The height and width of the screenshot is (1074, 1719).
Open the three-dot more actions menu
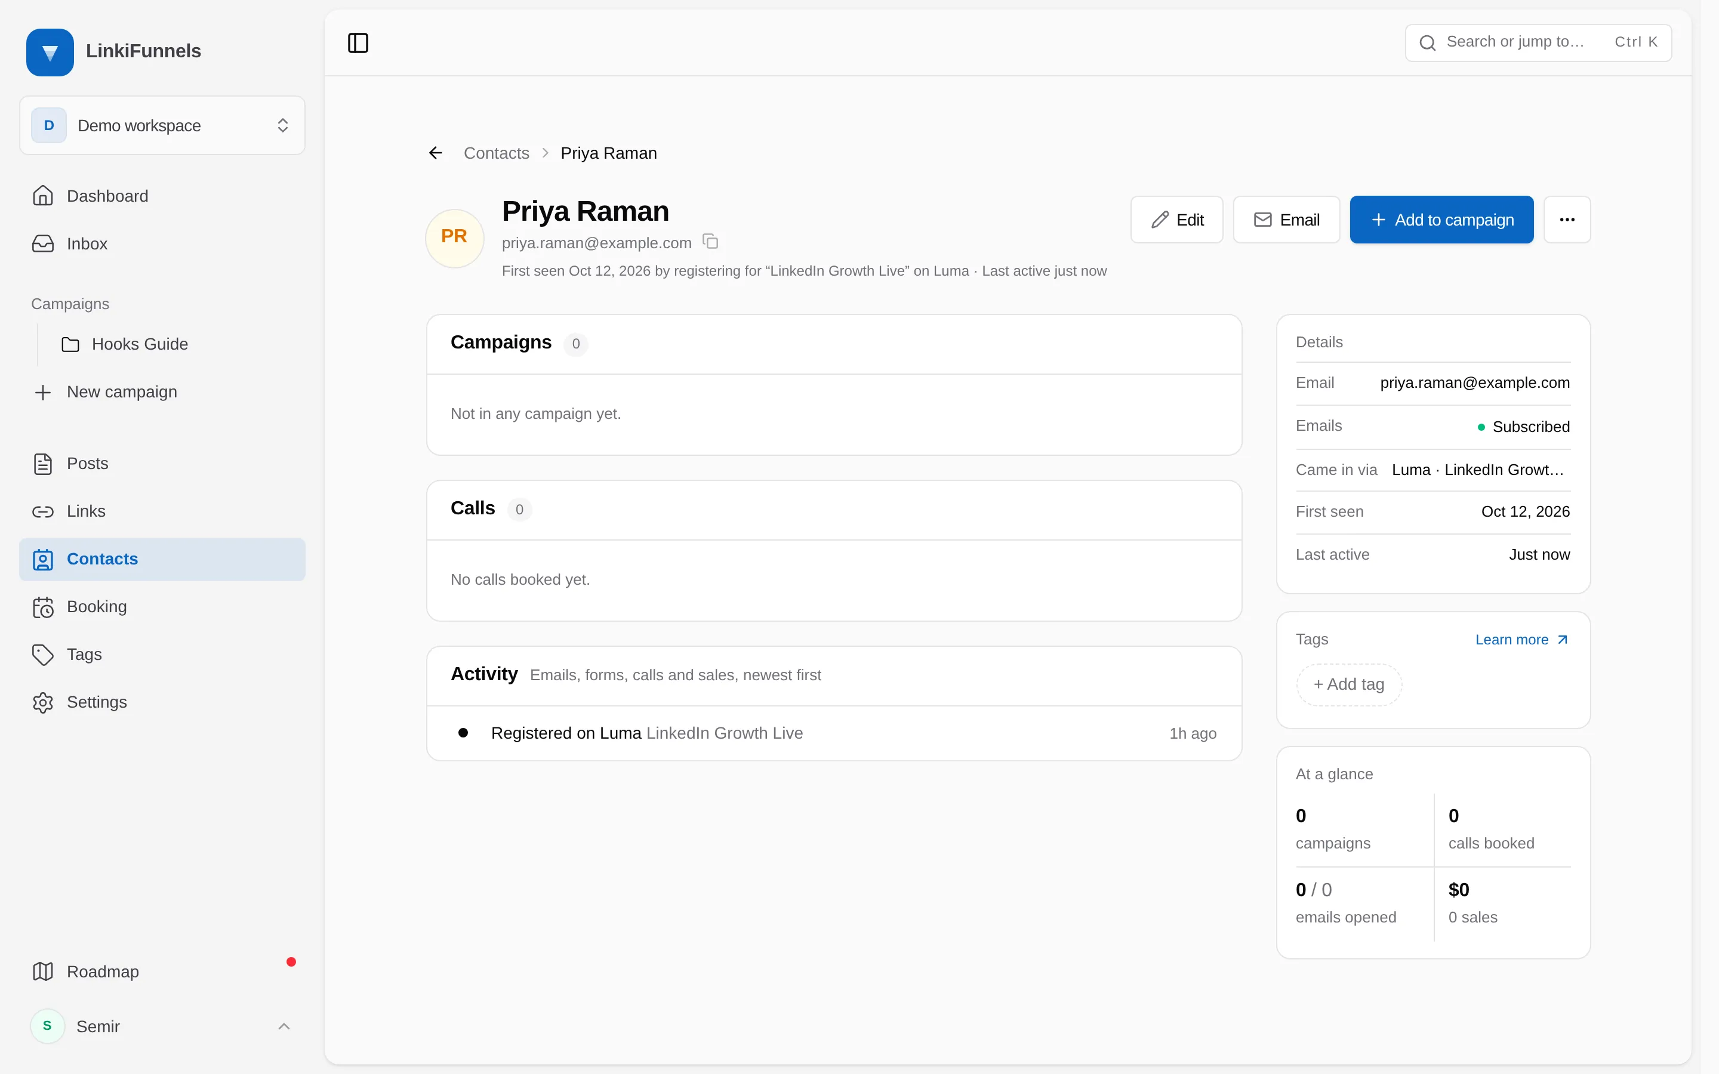tap(1567, 220)
